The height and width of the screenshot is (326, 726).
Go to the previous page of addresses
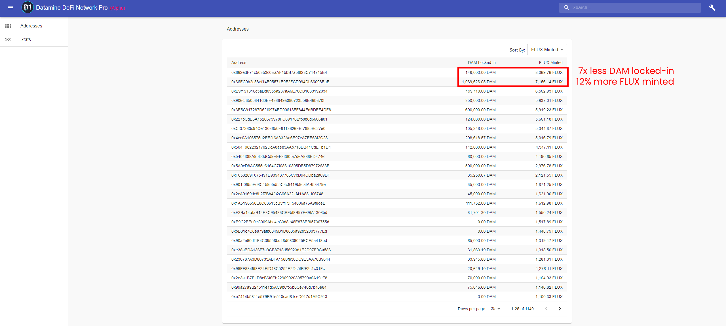tap(546, 309)
